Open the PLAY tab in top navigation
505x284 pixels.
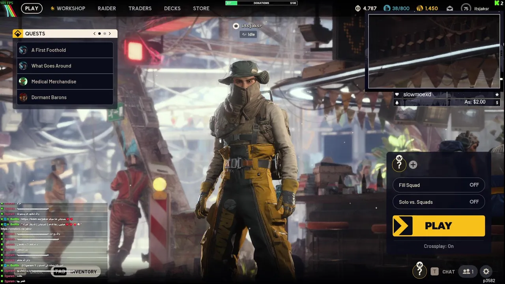(x=32, y=8)
